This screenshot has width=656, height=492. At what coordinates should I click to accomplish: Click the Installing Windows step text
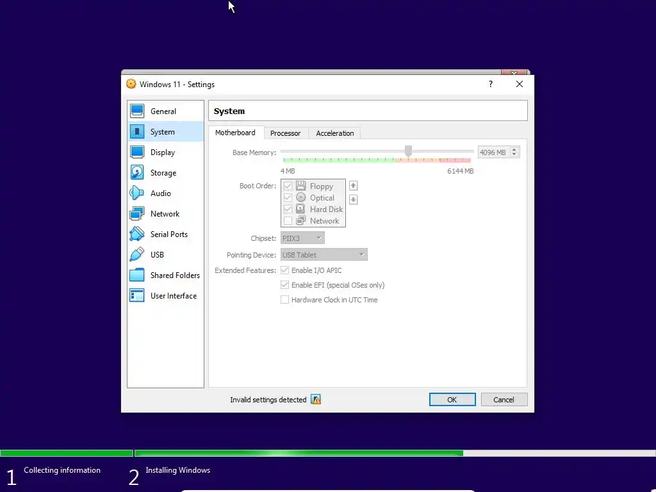[178, 470]
